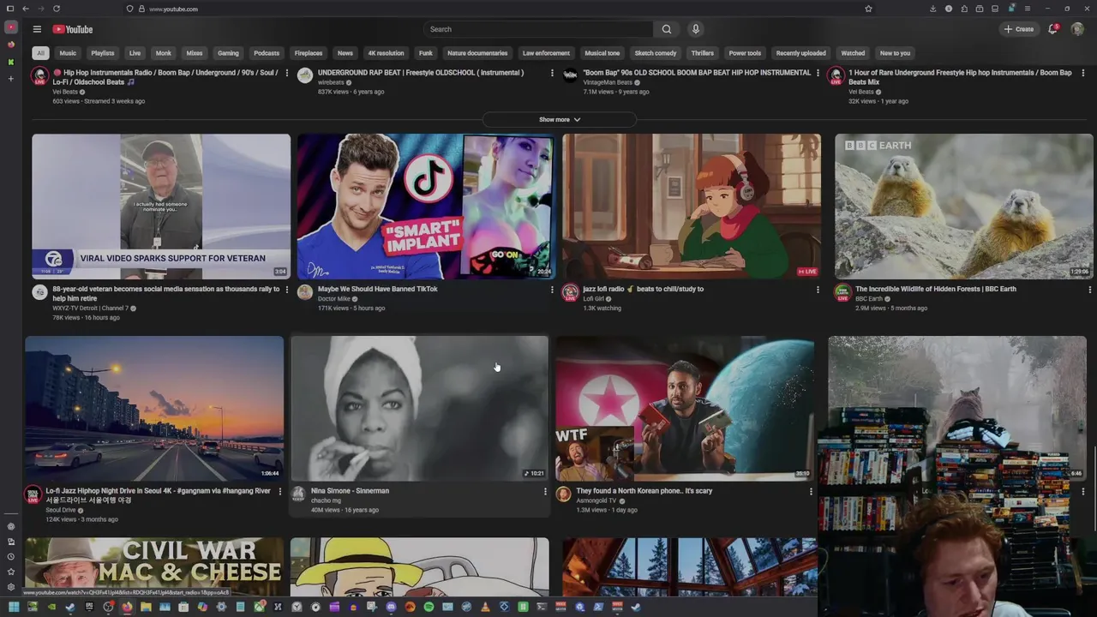Play the BBC Earth marmots thumbnail
Image resolution: width=1097 pixels, height=617 pixels.
click(x=964, y=207)
